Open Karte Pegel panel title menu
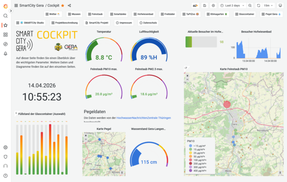The width and height of the screenshot is (287, 182). 104,129
